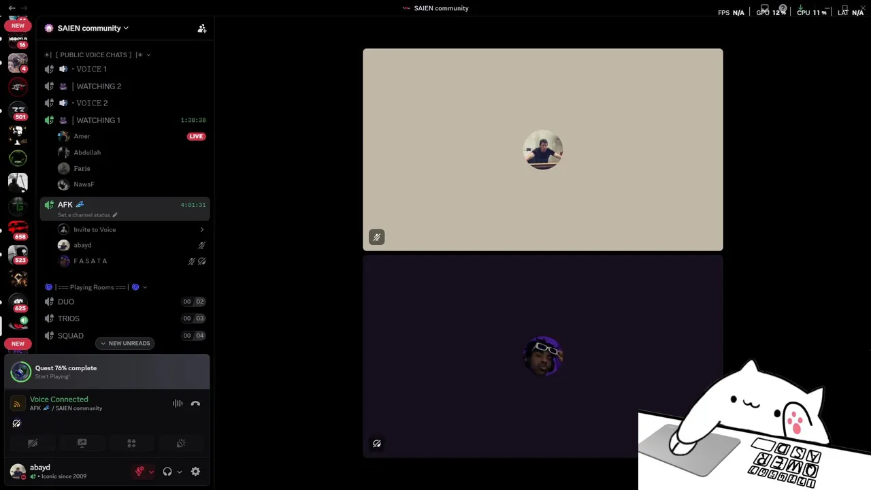Open the server icon with the 523 badge
The image size is (871, 490).
pyautogui.click(x=18, y=255)
